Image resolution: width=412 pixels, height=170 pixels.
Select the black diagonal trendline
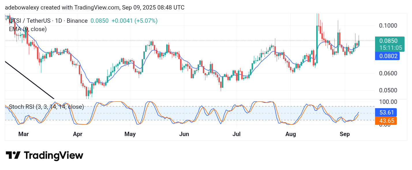pos(29,80)
